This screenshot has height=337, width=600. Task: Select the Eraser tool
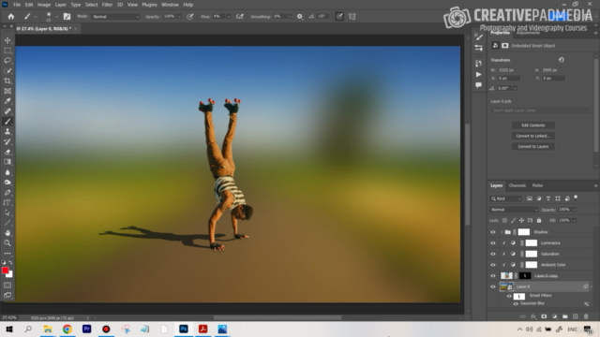[7, 152]
